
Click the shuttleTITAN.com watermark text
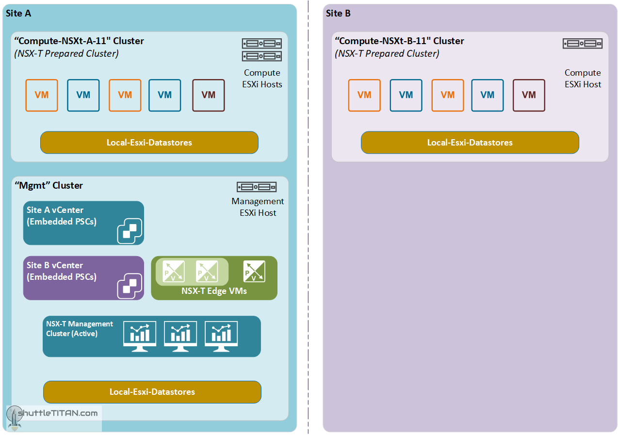(58, 413)
